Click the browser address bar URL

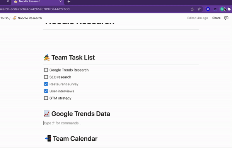(35, 9)
